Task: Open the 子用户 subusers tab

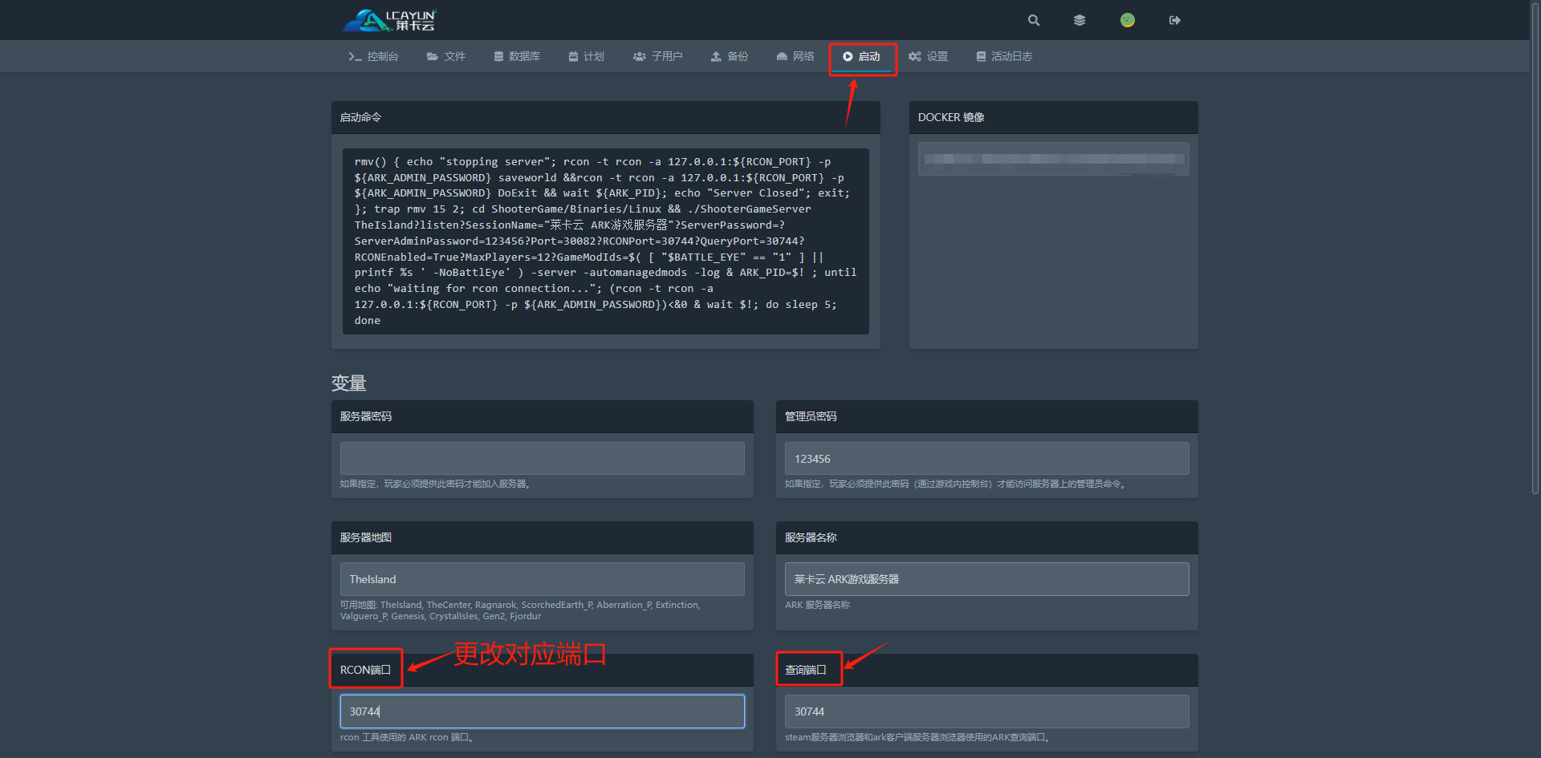Action: click(x=658, y=56)
